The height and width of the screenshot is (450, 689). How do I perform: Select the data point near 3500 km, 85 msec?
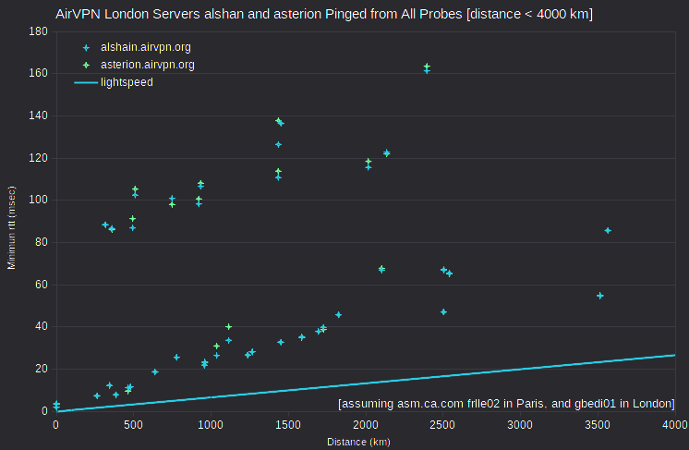608,230
